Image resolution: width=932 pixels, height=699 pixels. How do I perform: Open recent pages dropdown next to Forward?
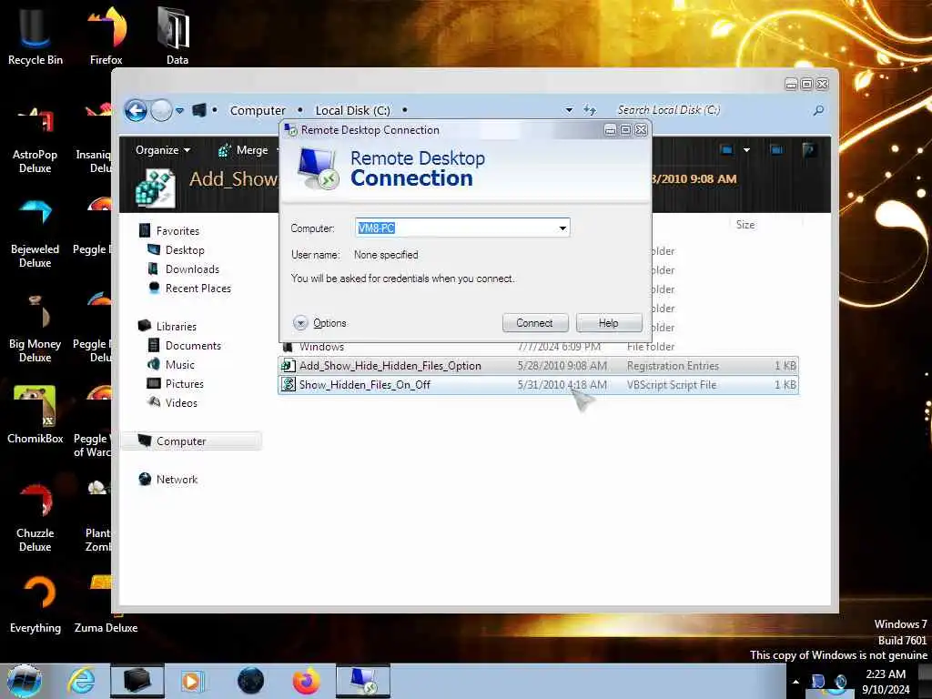click(179, 110)
